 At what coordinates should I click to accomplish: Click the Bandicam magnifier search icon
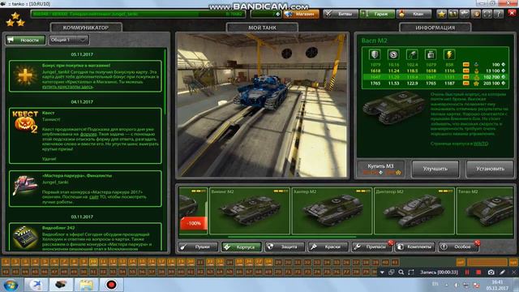click(x=401, y=273)
